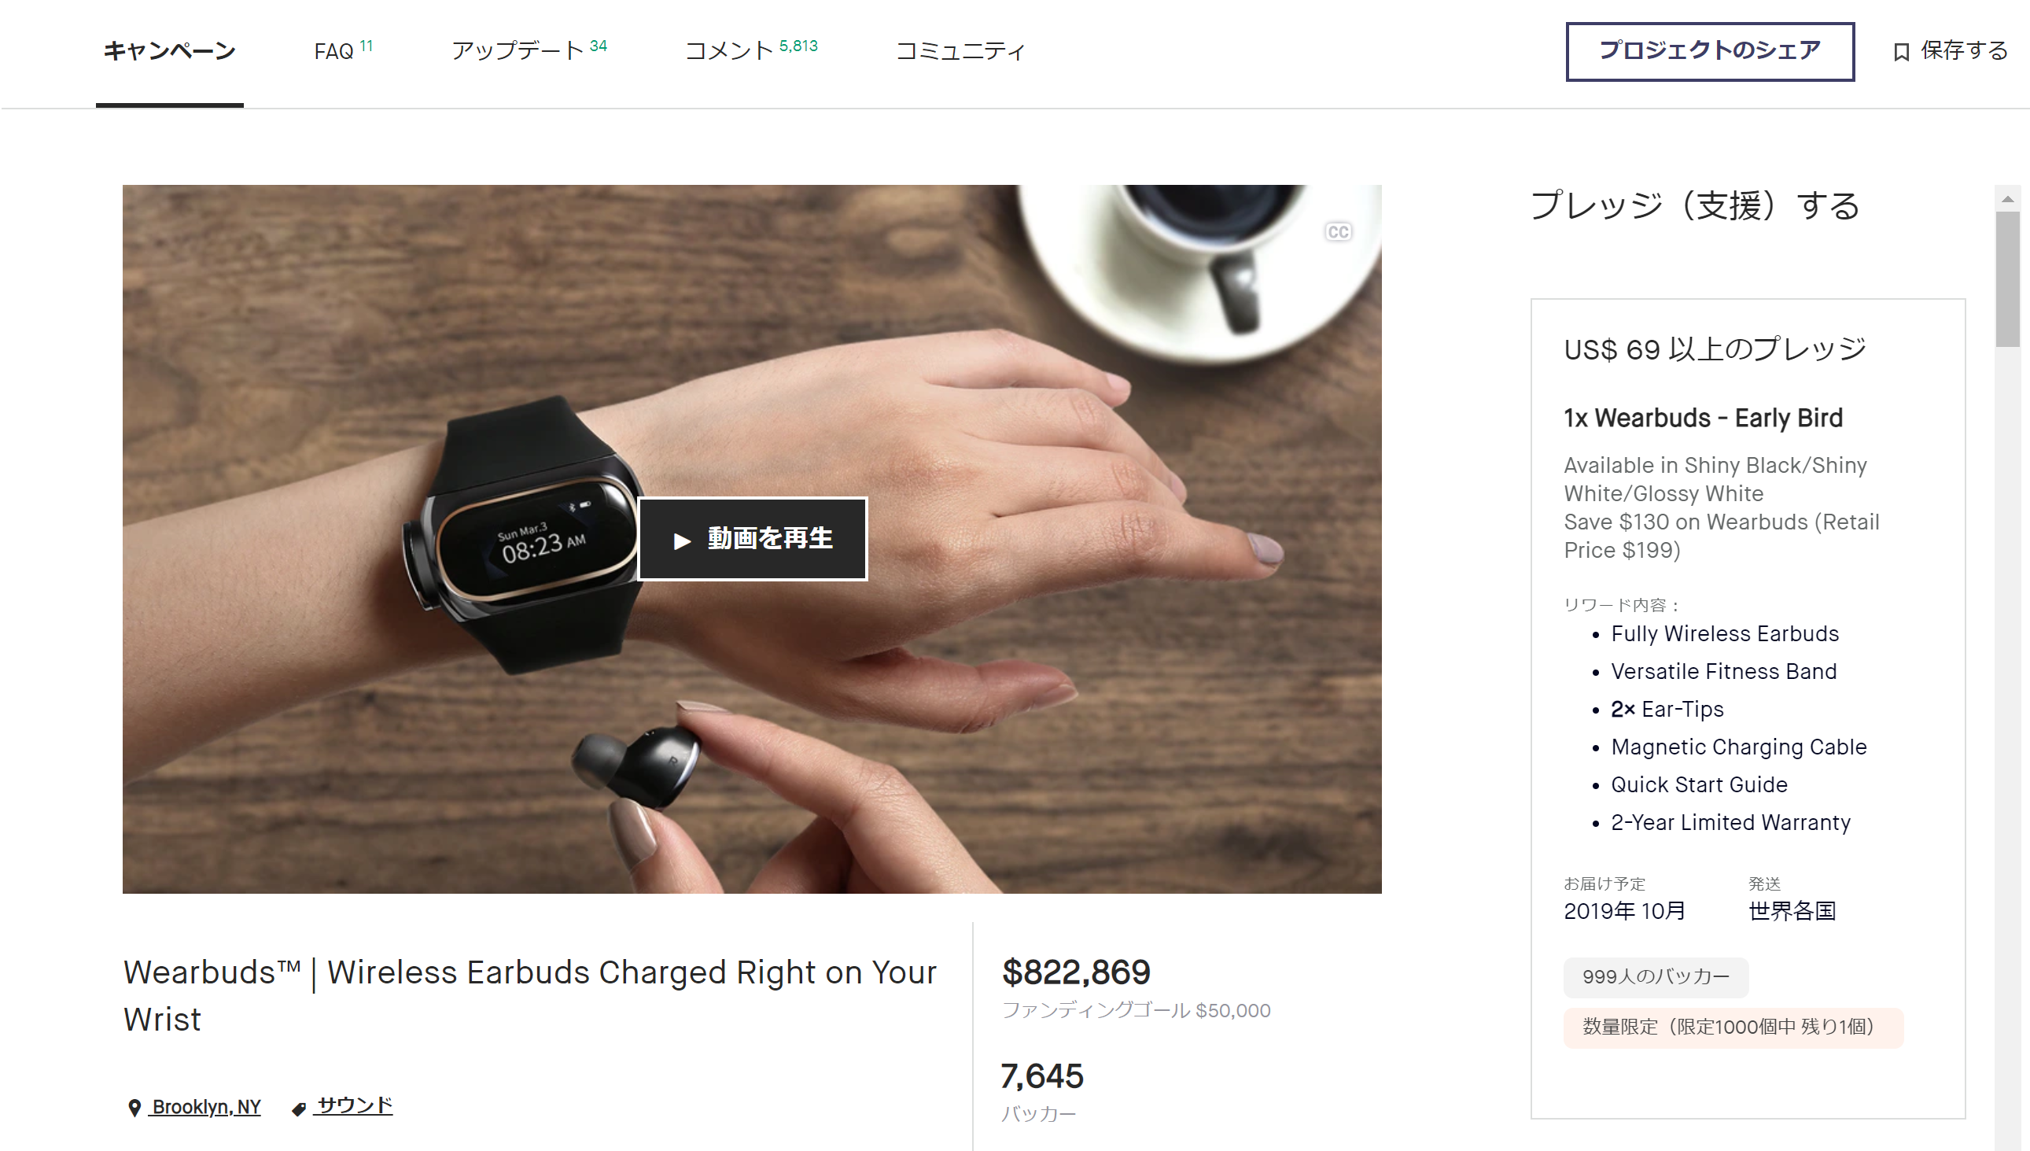
Task: Go to the コミュニティ tab
Action: tap(960, 51)
